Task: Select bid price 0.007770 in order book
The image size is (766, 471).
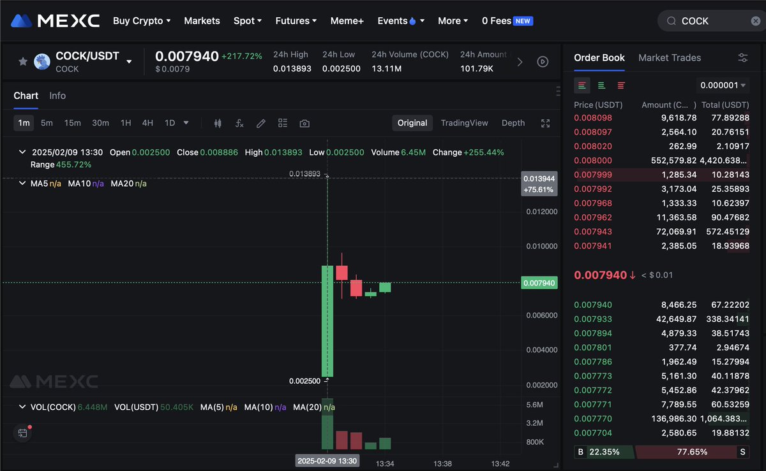Action: click(593, 419)
